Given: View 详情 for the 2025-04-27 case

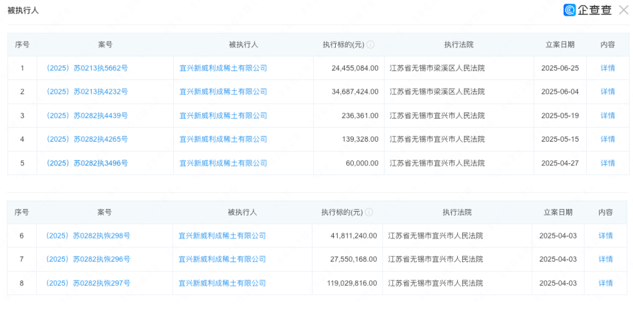Looking at the screenshot, I should [607, 163].
